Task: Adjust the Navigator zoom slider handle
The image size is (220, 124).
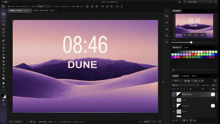Action: click(x=191, y=42)
